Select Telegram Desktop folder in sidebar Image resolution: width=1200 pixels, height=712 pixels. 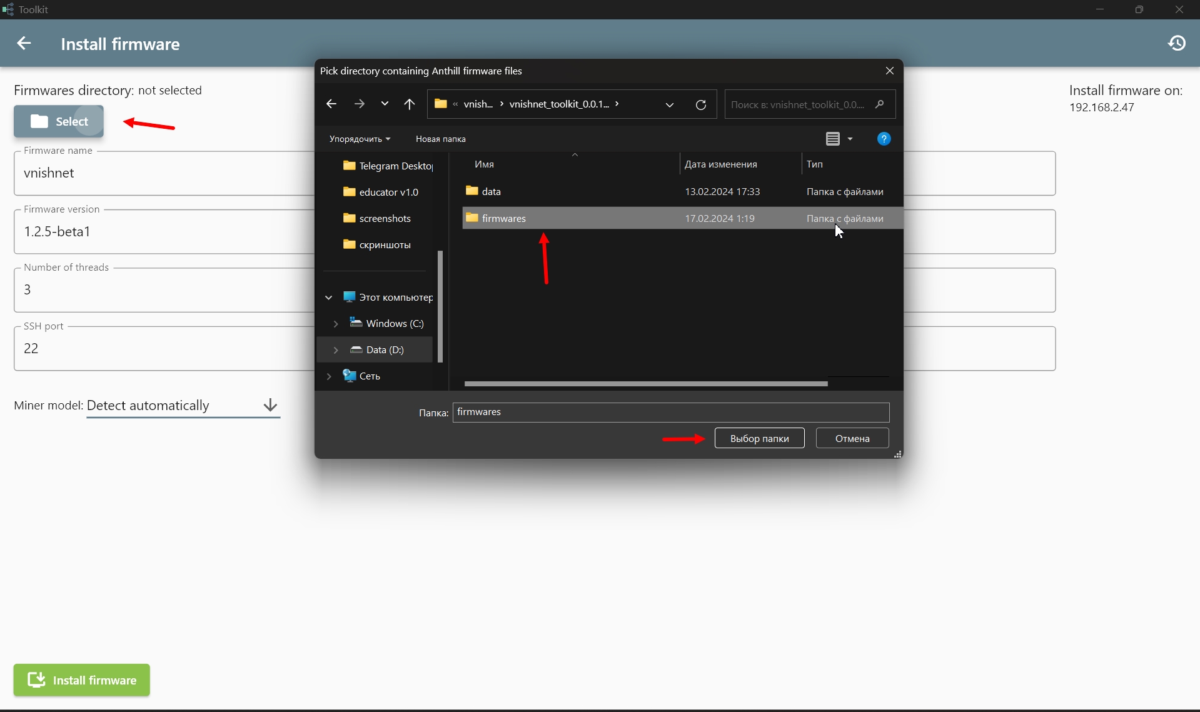pyautogui.click(x=387, y=166)
